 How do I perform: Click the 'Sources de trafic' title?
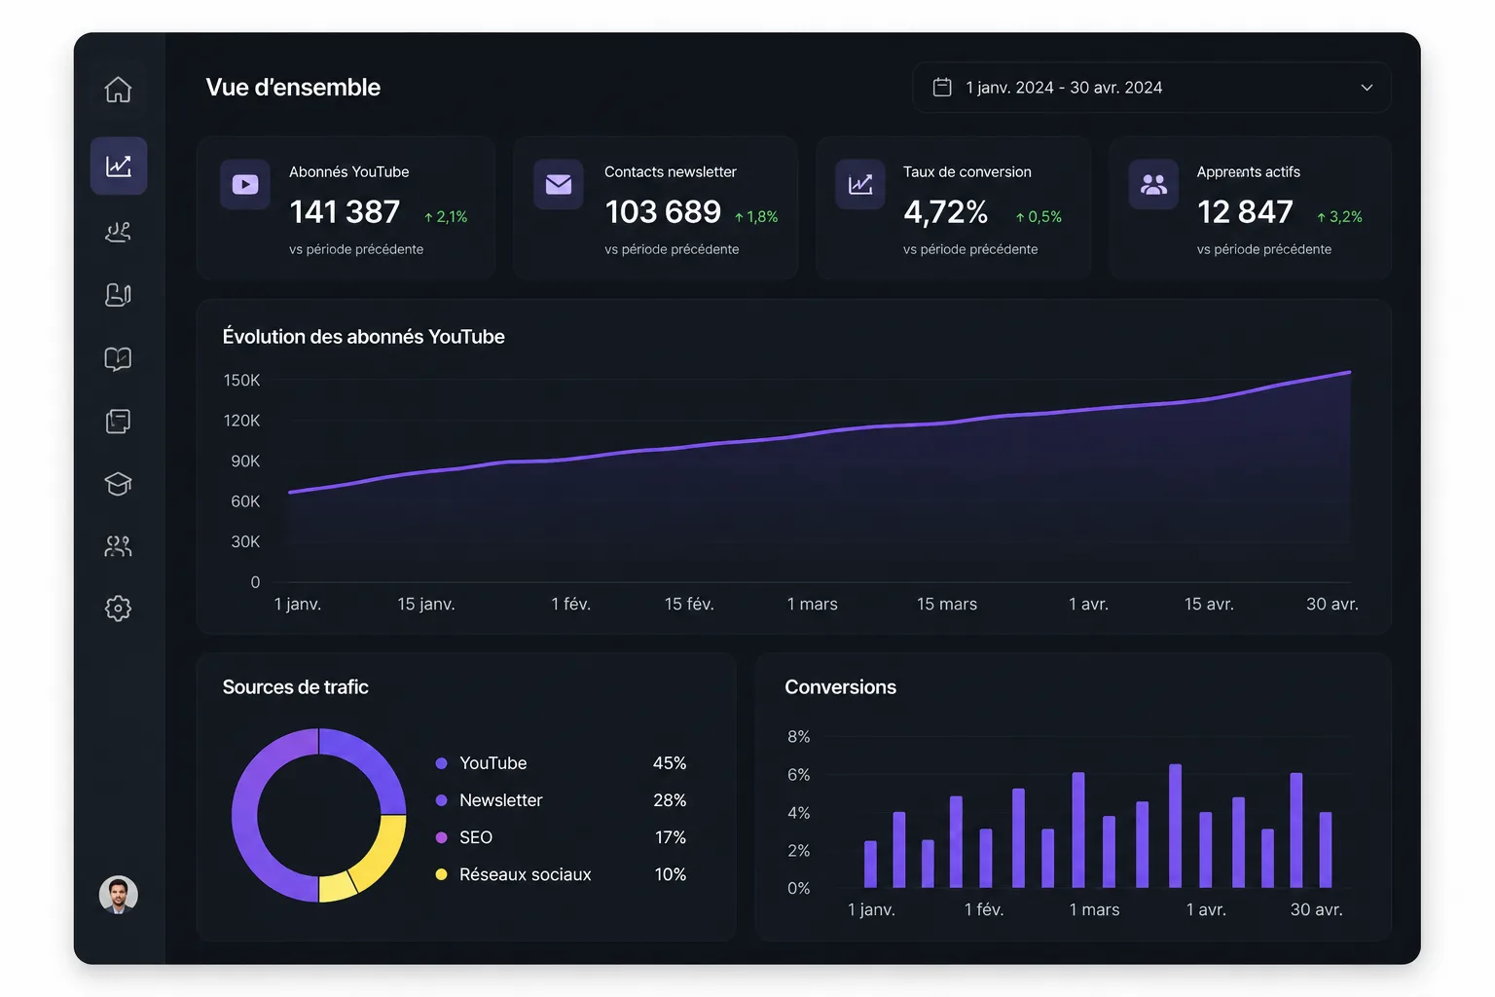click(295, 687)
